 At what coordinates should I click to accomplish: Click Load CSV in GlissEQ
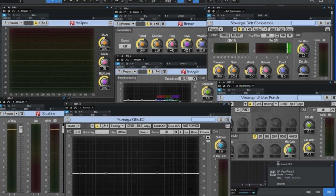tap(160, 126)
